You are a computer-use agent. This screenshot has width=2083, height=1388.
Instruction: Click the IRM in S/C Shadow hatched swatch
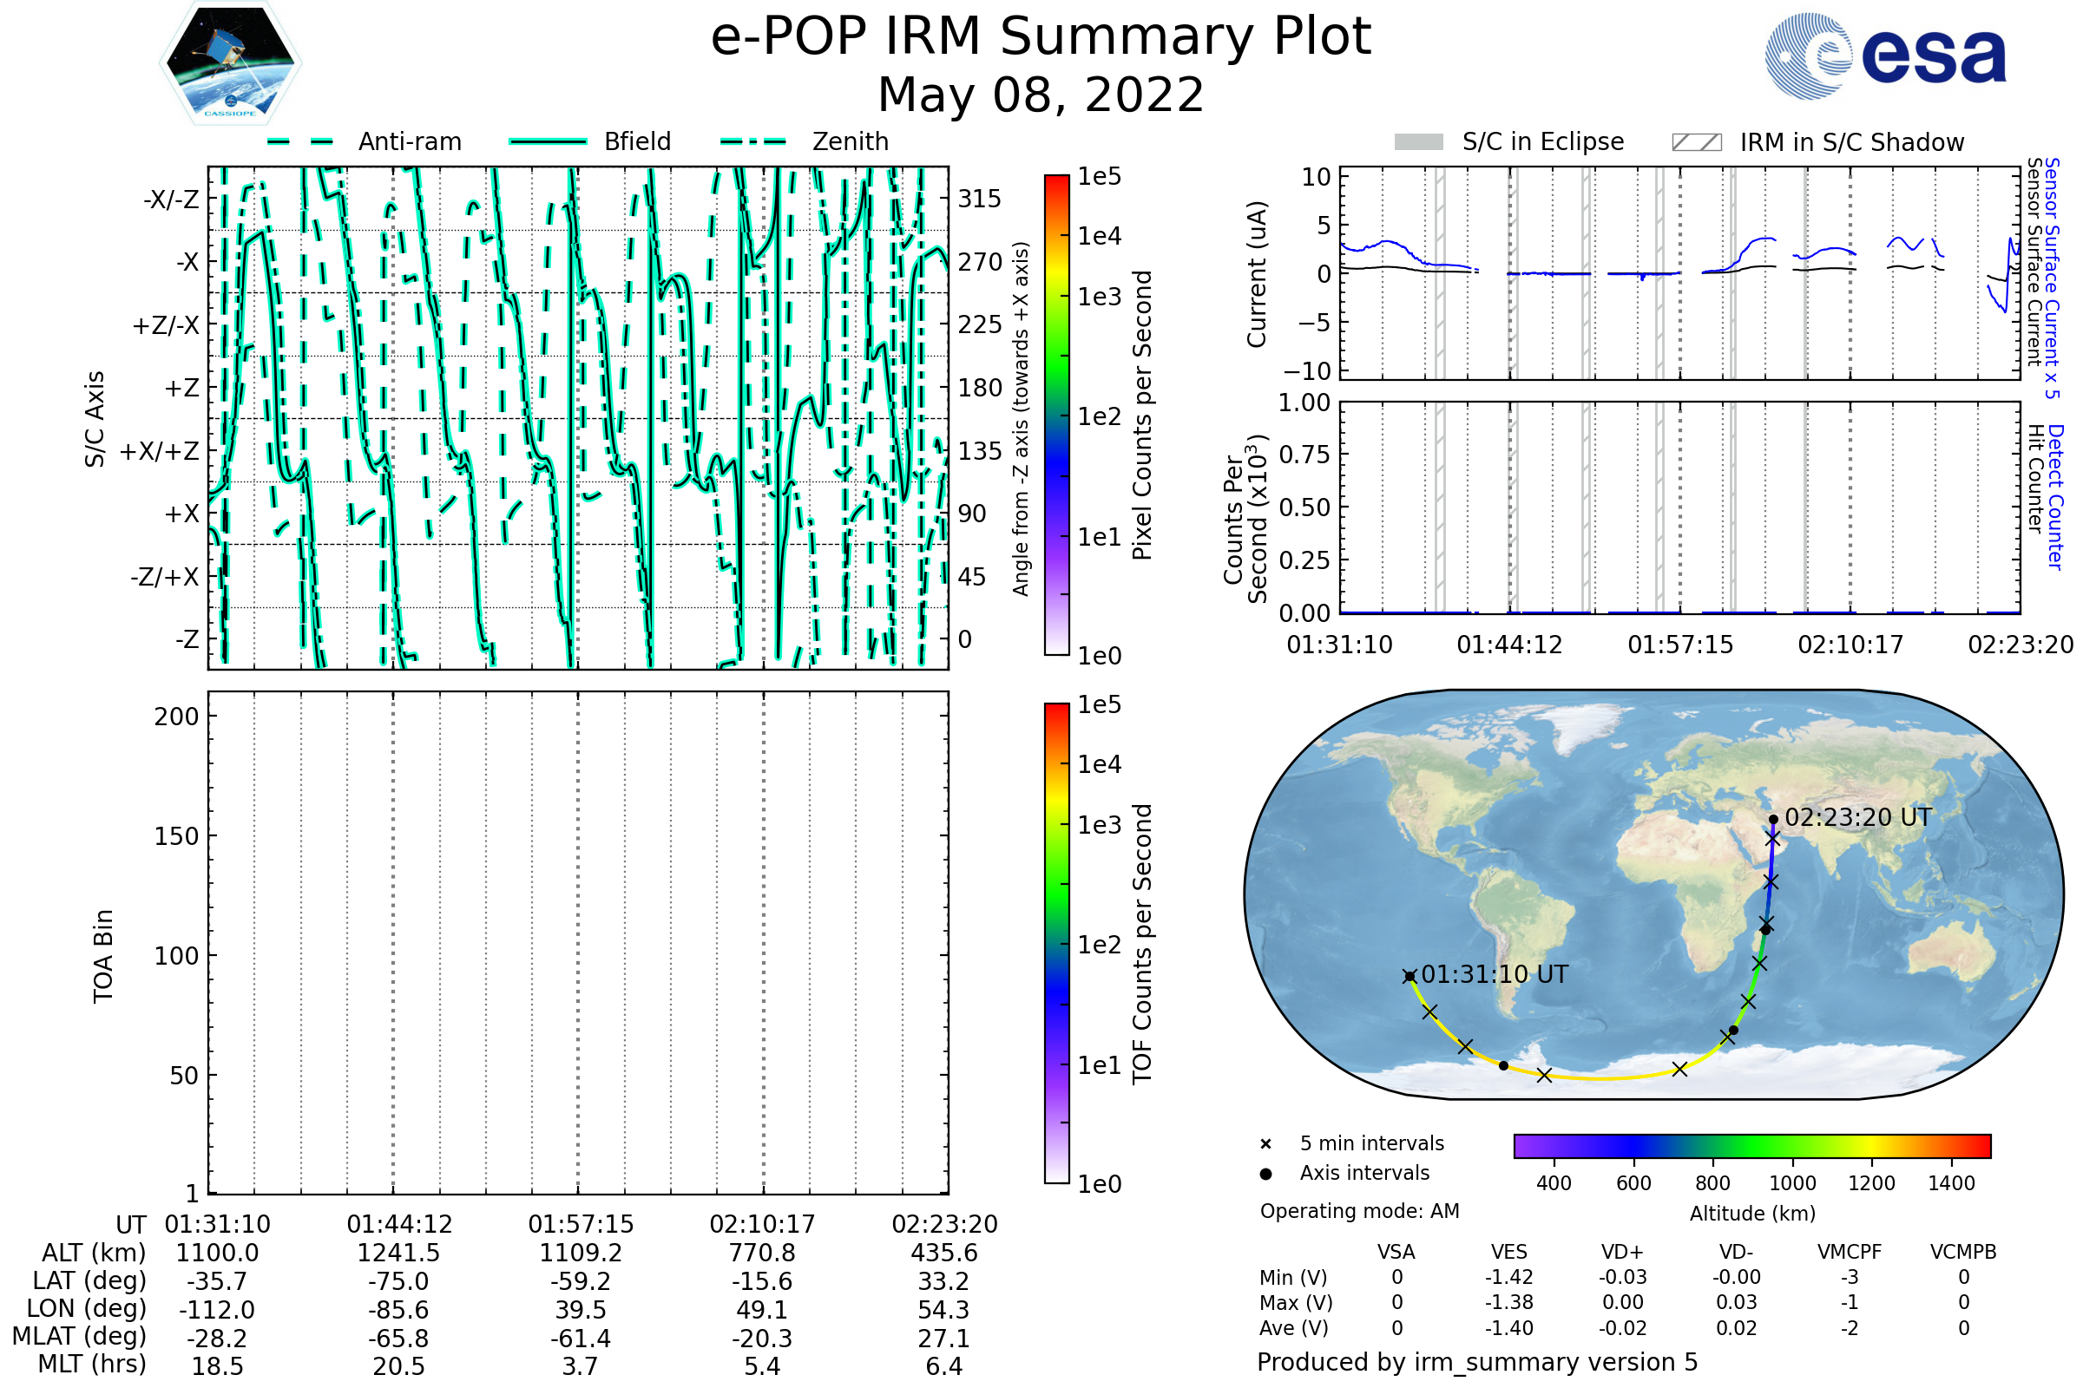[1696, 142]
